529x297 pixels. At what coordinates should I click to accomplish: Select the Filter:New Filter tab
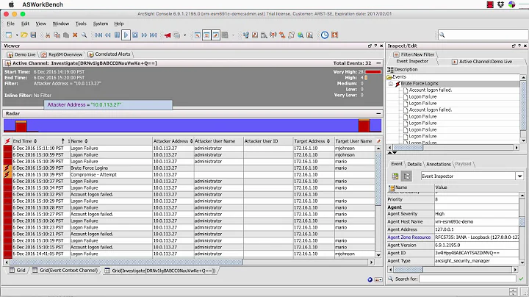coord(414,54)
